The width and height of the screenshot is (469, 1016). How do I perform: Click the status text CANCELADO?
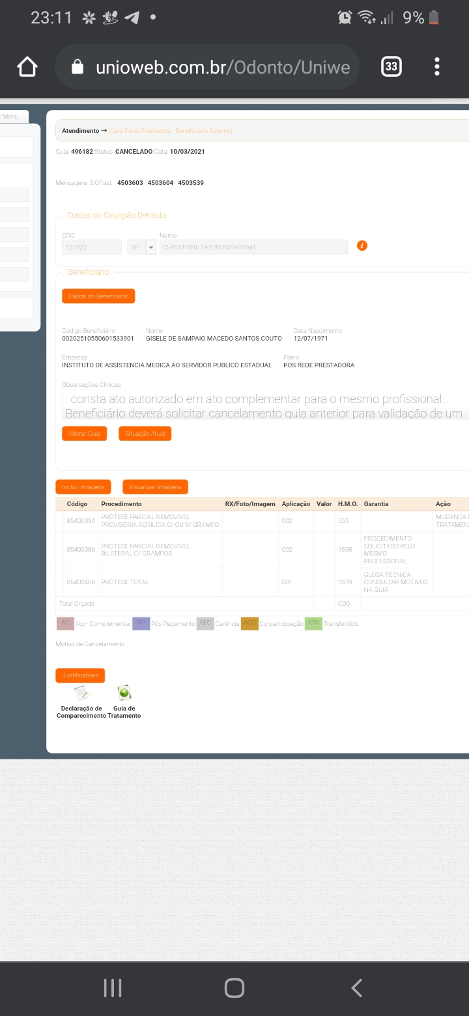coord(134,152)
